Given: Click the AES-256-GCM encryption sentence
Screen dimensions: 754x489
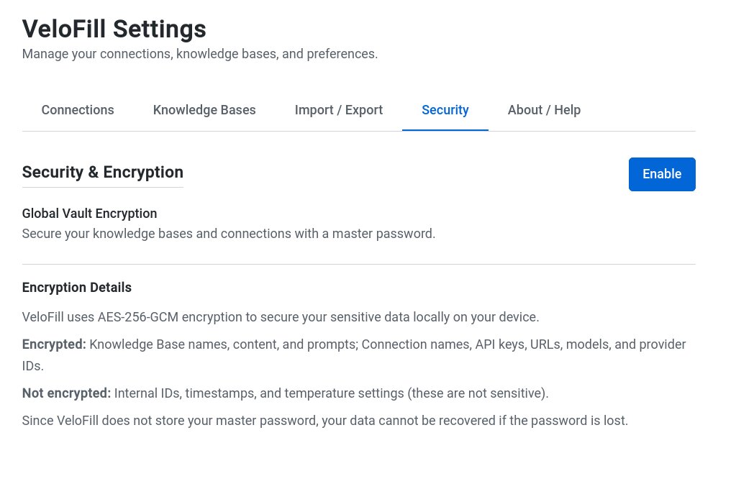Looking at the screenshot, I should tap(281, 316).
